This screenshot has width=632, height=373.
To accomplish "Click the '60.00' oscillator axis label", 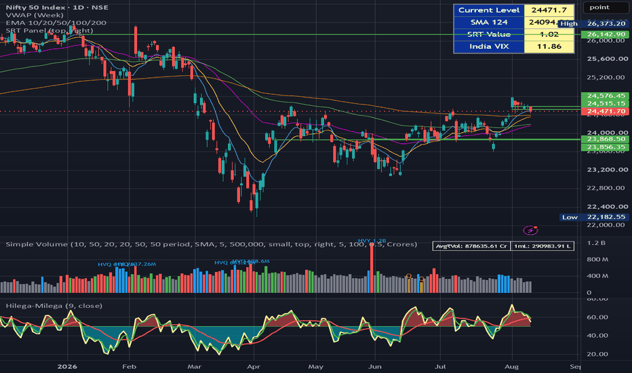I will coord(597,317).
